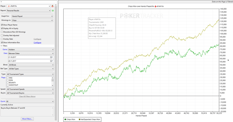This screenshot has height=122, width=233.
Task: Click the More Filters button
Action: (x=27, y=119)
